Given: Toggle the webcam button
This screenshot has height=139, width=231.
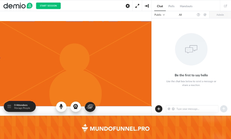Looking at the screenshot, I should pyautogui.click(x=76, y=107).
